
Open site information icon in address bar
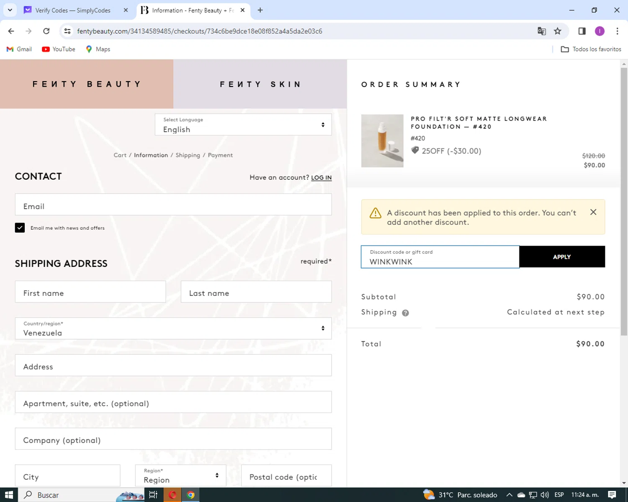pyautogui.click(x=67, y=31)
